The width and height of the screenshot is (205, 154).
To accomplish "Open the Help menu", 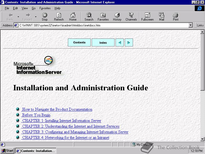I will pos(57,8).
